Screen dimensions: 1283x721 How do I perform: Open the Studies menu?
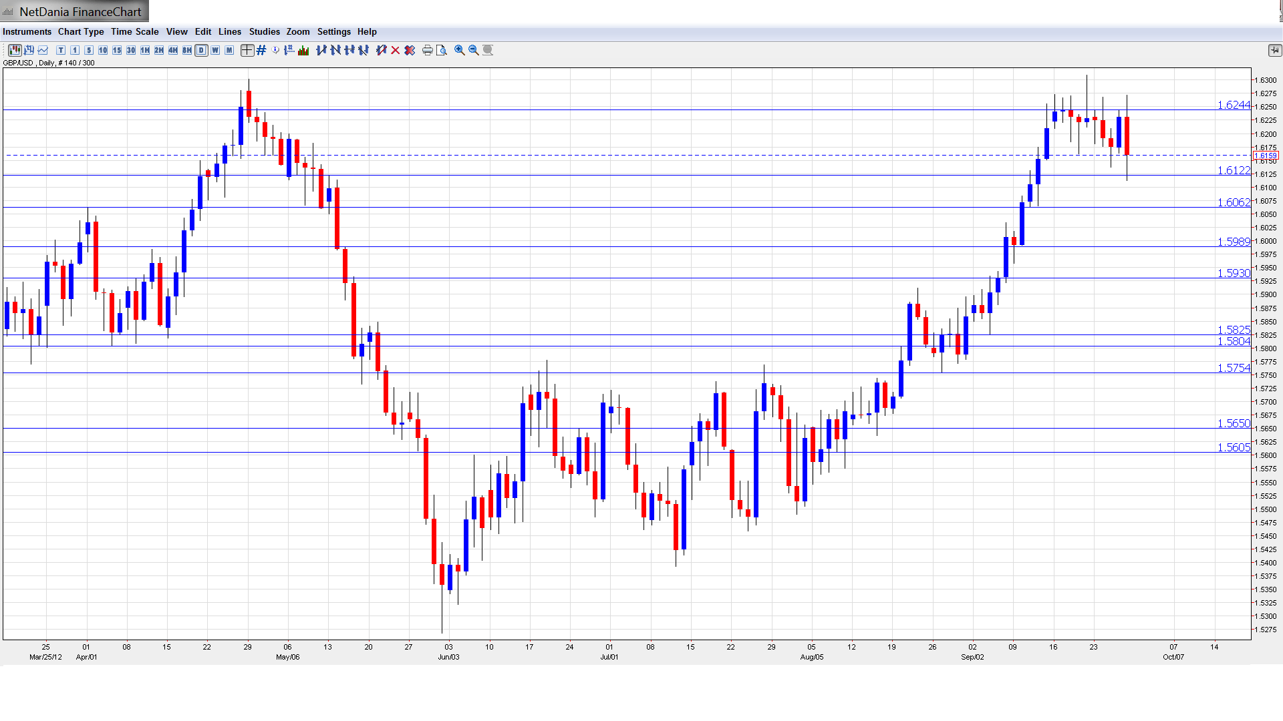(265, 31)
